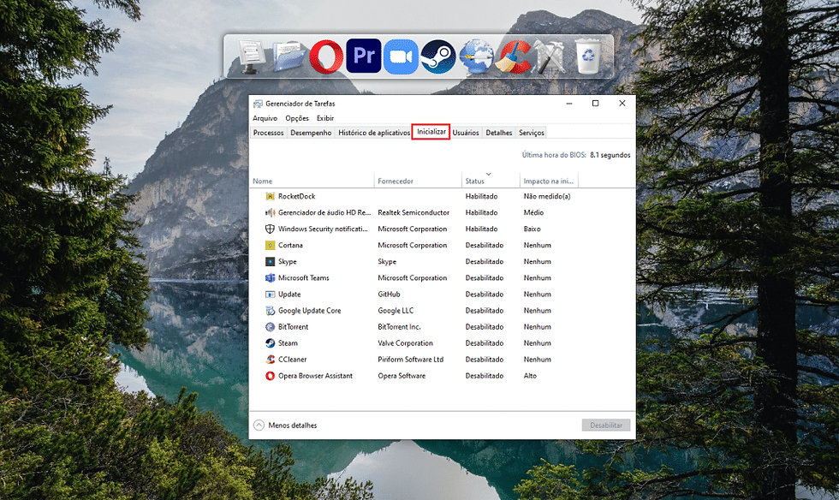
Task: Sort by the Nome column header
Action: click(312, 181)
